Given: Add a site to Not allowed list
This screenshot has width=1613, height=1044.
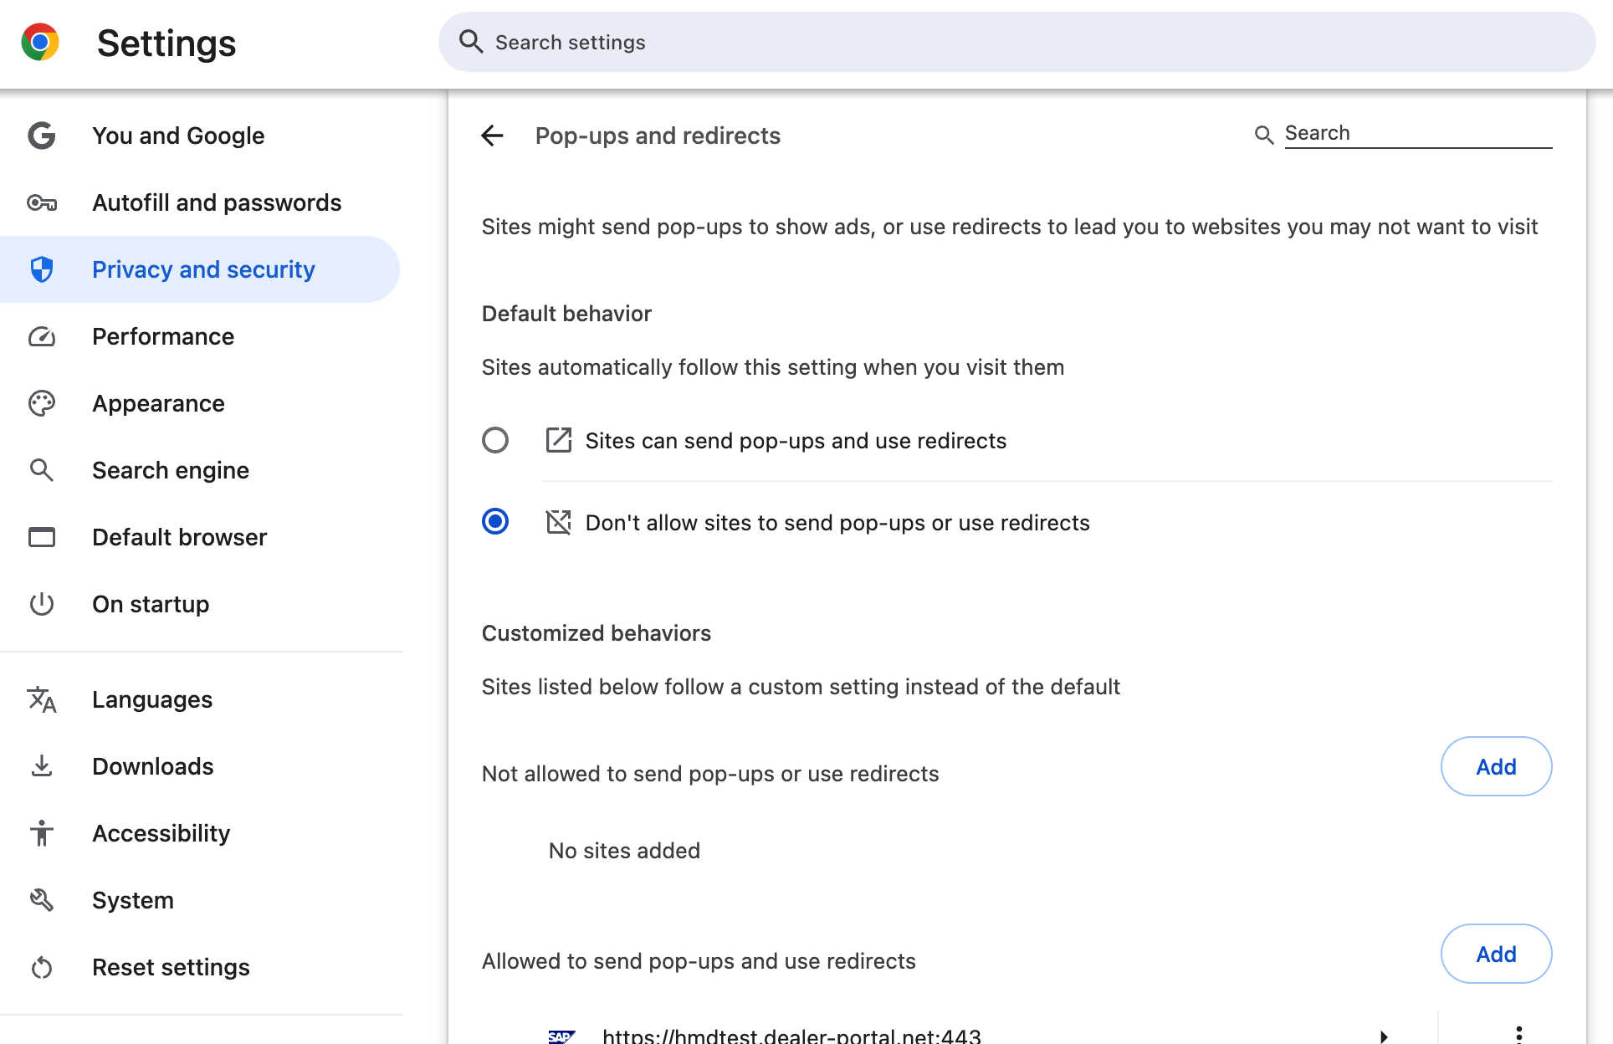Looking at the screenshot, I should 1496,766.
